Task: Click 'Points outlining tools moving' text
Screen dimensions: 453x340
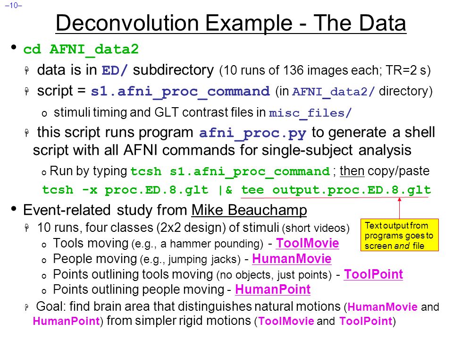Action: click(133, 274)
